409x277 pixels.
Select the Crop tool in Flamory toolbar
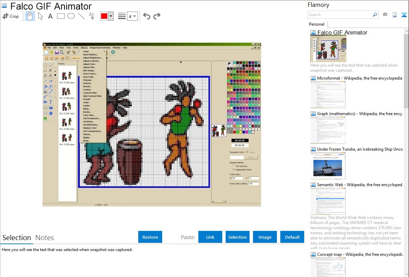pyautogui.click(x=11, y=16)
